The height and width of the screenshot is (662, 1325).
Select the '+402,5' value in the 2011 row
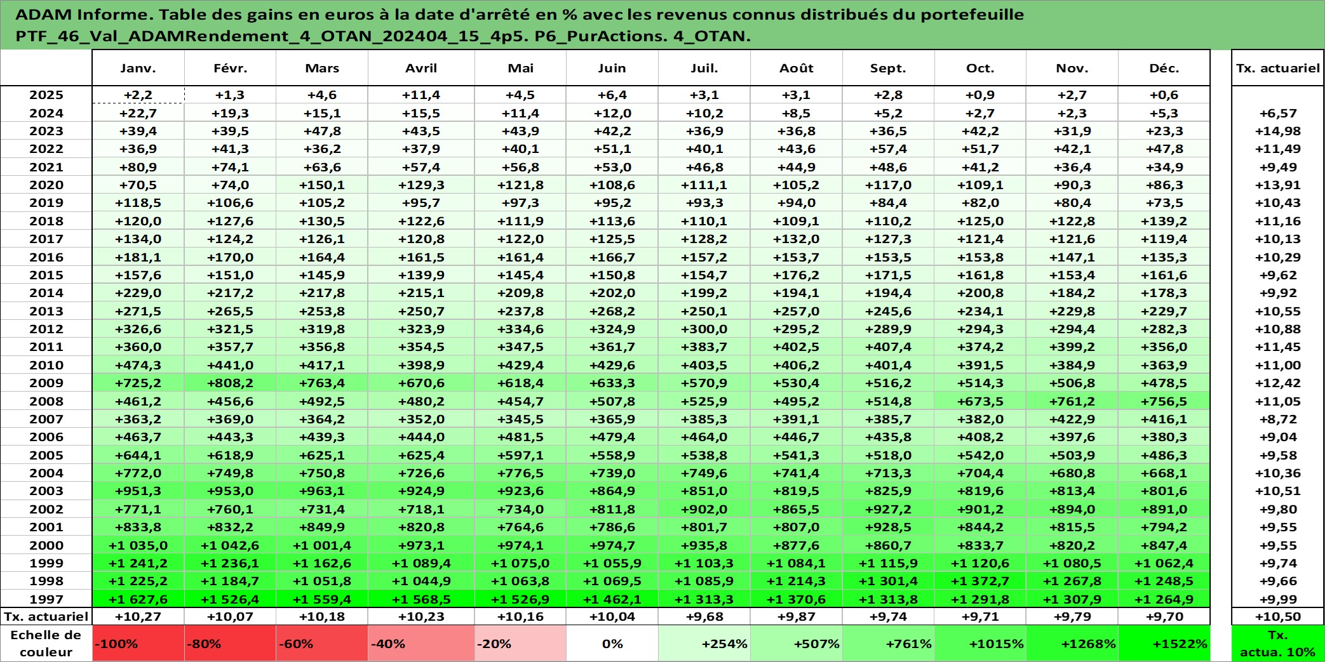tap(797, 347)
